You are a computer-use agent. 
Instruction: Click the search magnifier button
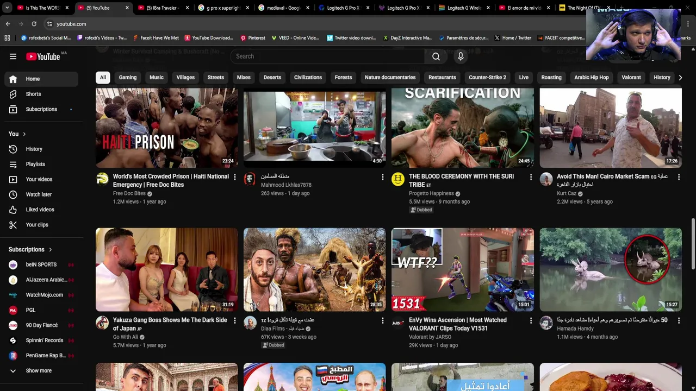(x=436, y=56)
